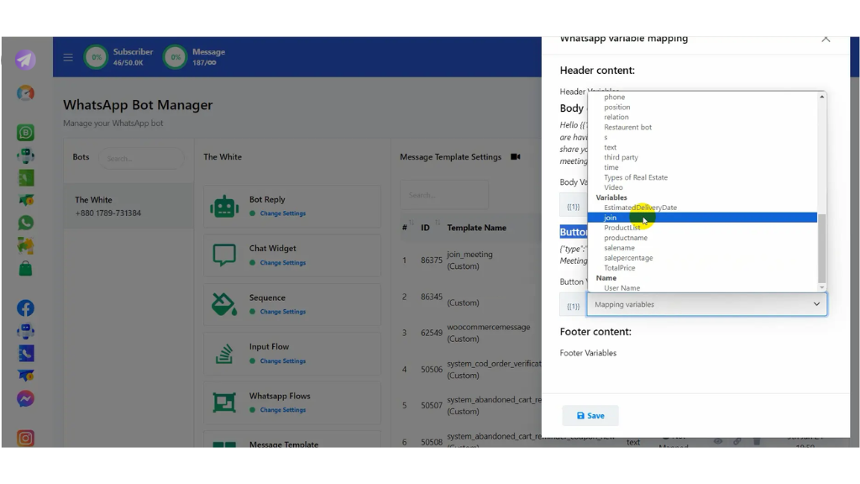The width and height of the screenshot is (860, 484).
Task: Open Change Settings under Sequence
Action: 282,312
